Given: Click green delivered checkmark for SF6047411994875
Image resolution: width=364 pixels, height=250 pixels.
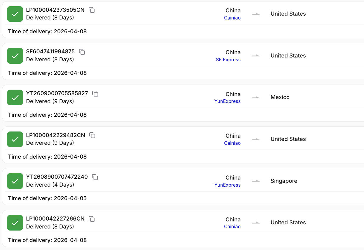Looking at the screenshot, I should pos(15,56).
